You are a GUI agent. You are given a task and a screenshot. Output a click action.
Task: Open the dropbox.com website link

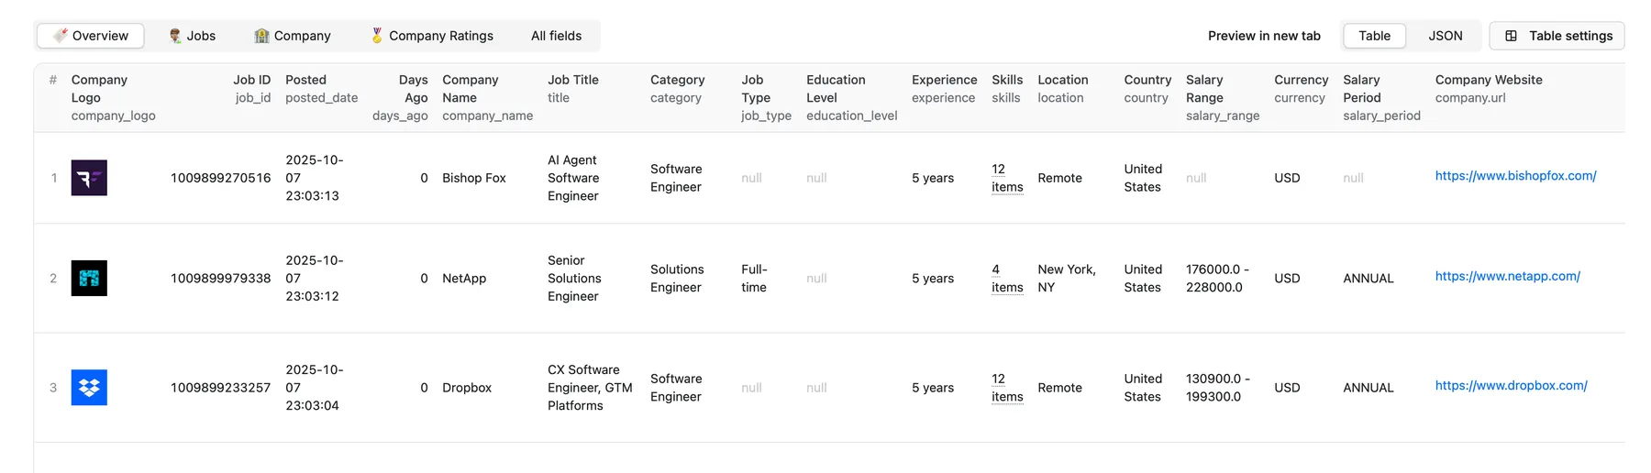coord(1511,386)
